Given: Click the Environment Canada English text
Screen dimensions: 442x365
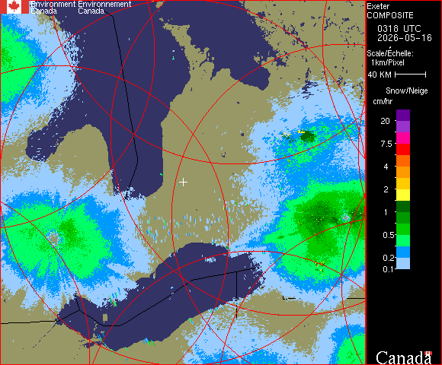Looking at the screenshot, I should [53, 8].
